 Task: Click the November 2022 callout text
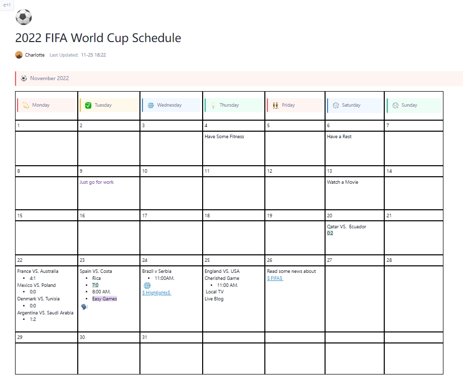(x=49, y=79)
